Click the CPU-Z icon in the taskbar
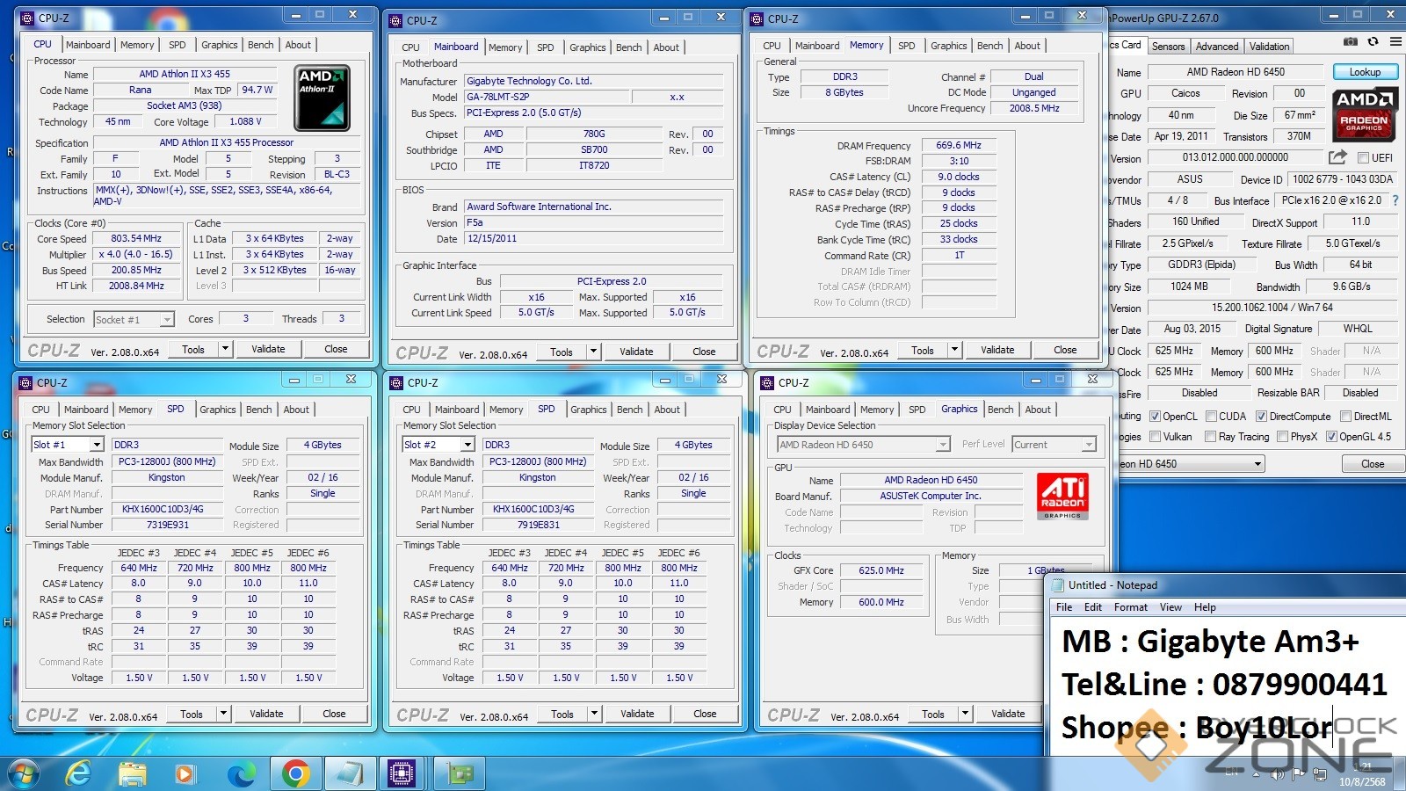The height and width of the screenshot is (791, 1406). (402, 773)
